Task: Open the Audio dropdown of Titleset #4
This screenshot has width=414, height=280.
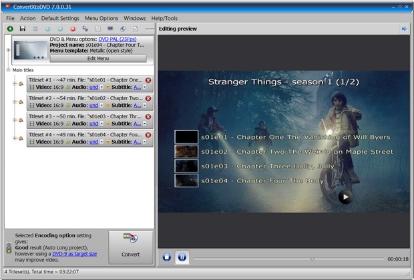Action: click(x=101, y=142)
